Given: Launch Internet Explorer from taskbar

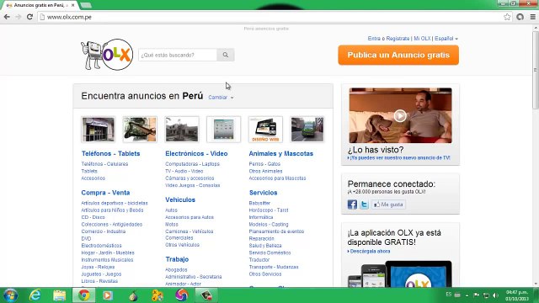Looking at the screenshot, I should (35, 295).
